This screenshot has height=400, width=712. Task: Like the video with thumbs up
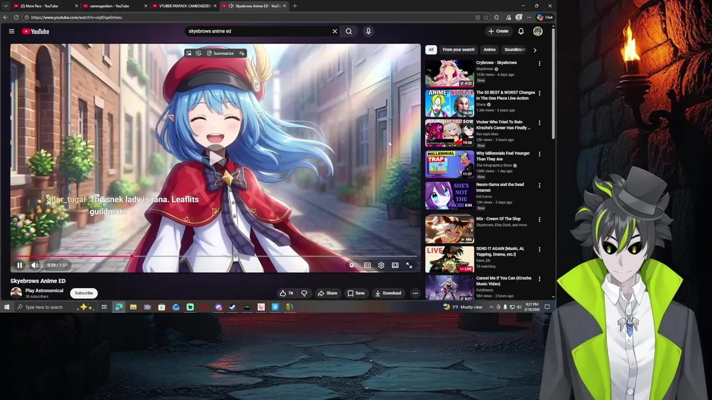pos(286,293)
